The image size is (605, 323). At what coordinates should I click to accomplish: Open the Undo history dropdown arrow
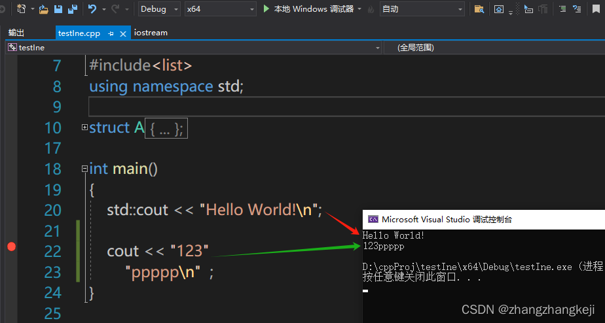click(104, 9)
